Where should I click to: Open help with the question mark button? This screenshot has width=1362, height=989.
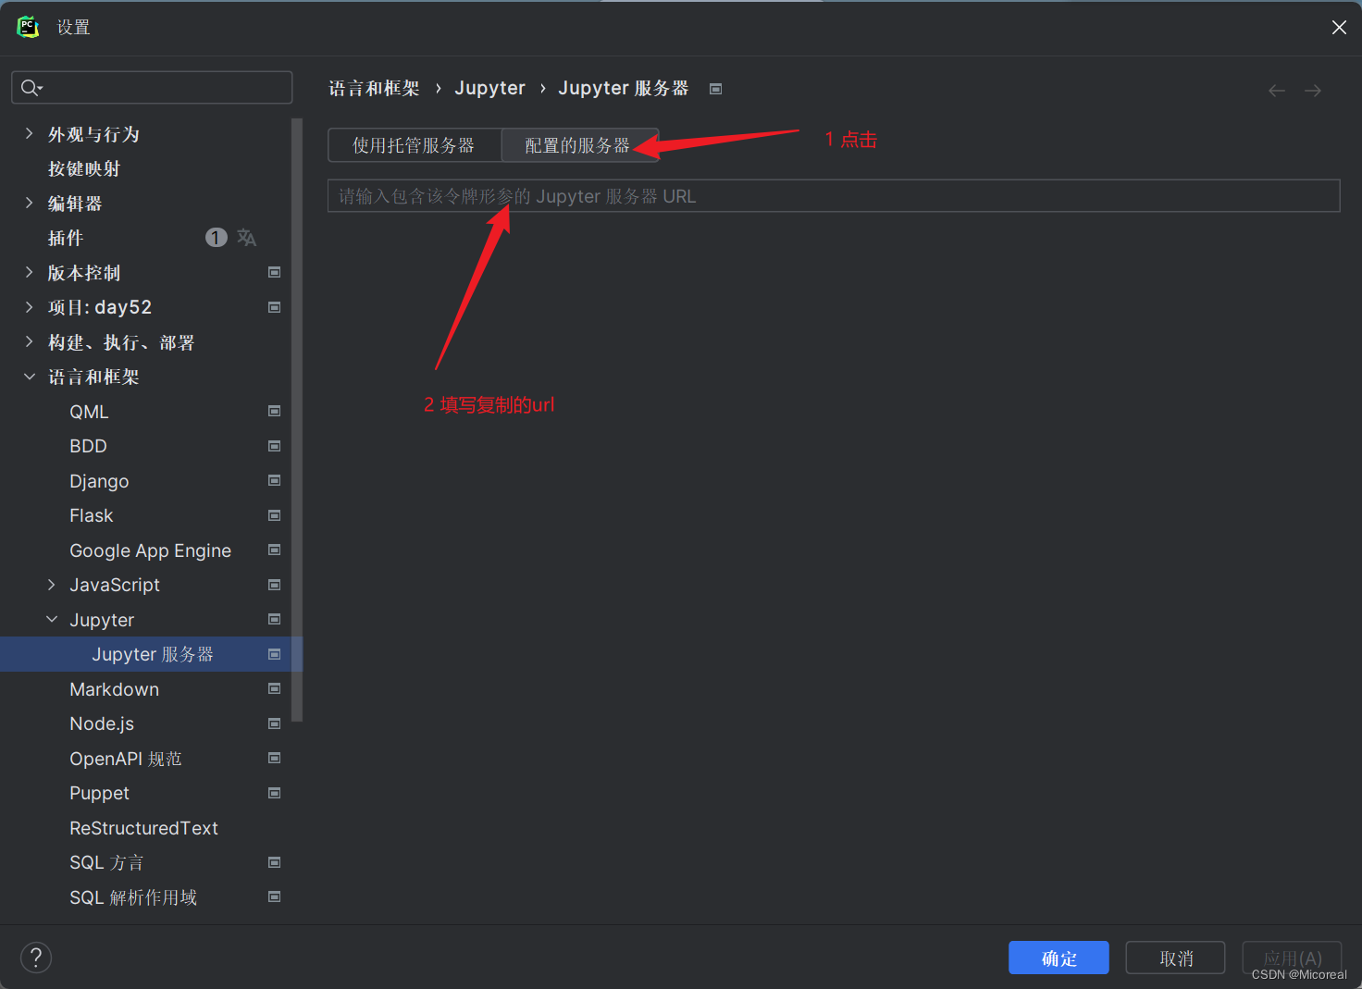click(36, 958)
